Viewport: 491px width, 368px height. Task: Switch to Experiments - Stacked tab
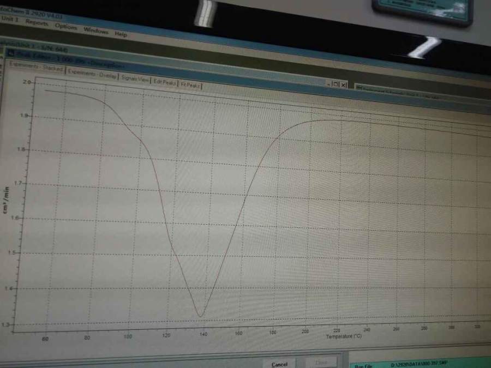click(35, 67)
